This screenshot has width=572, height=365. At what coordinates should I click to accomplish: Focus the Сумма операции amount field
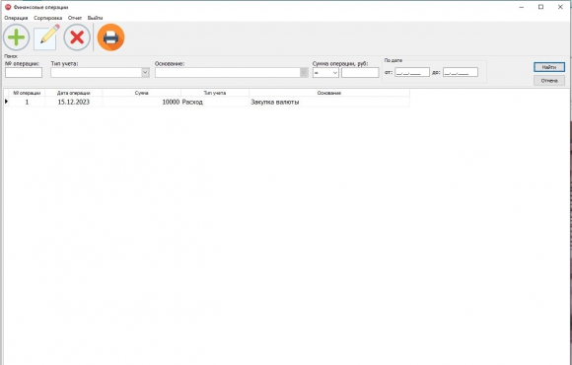[x=360, y=73]
